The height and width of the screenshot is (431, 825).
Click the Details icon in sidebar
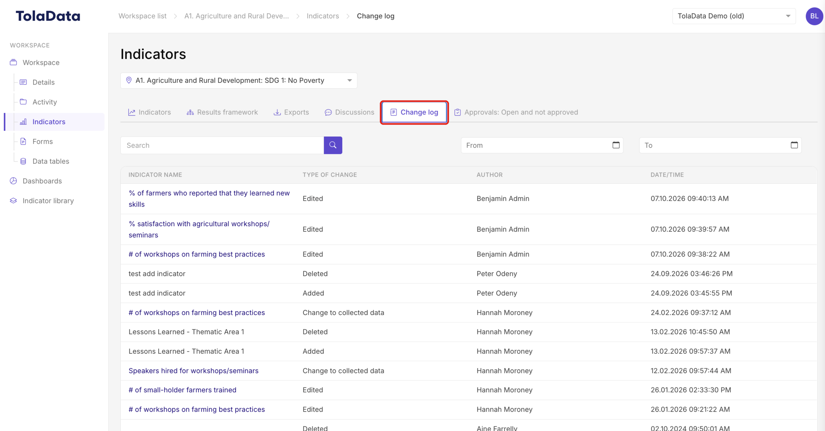[x=23, y=82]
